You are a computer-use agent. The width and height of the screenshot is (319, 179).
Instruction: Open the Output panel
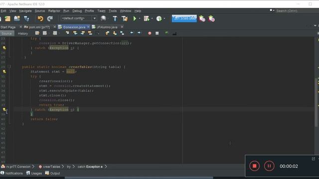click(52, 174)
